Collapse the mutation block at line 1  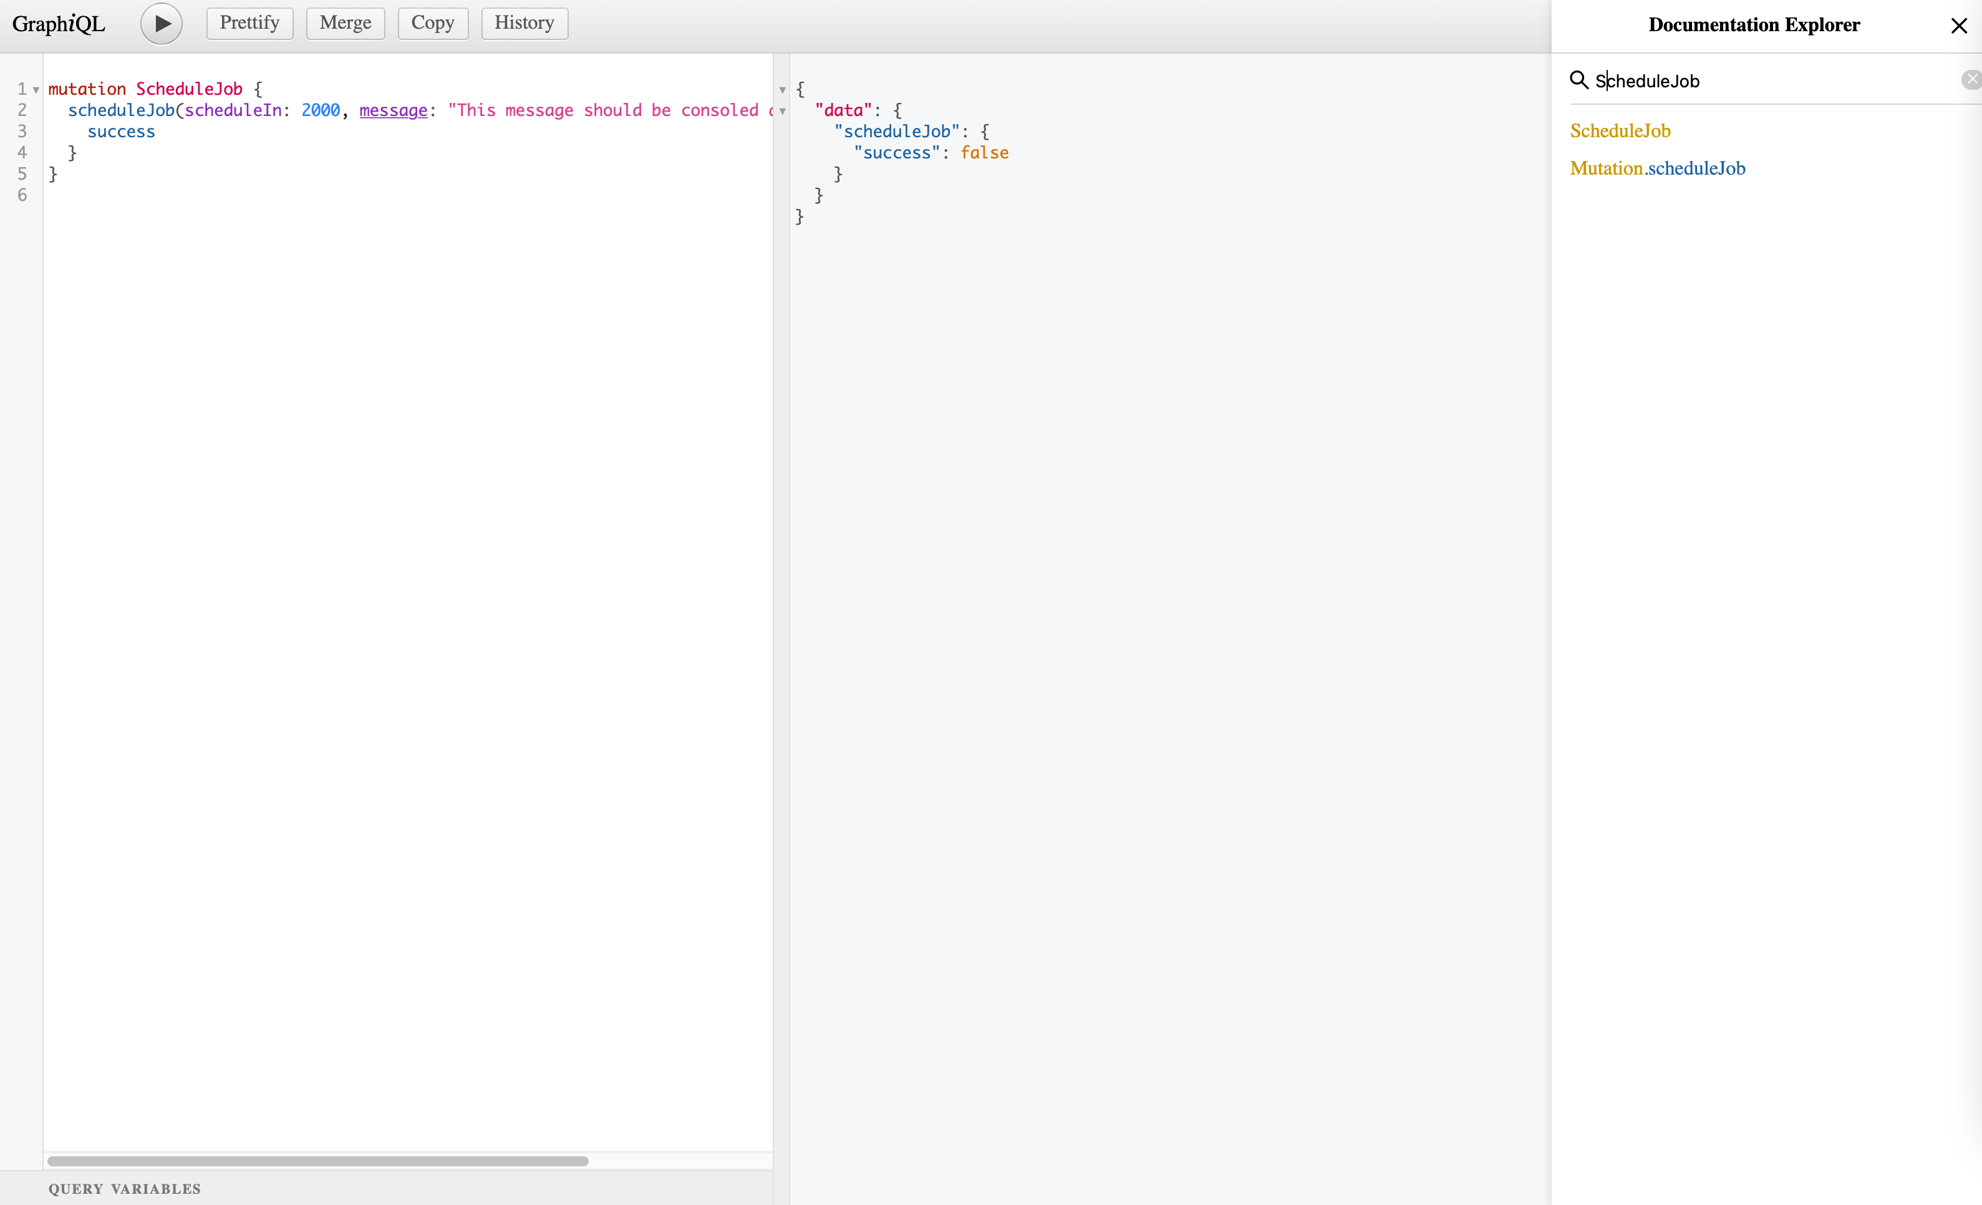point(36,89)
